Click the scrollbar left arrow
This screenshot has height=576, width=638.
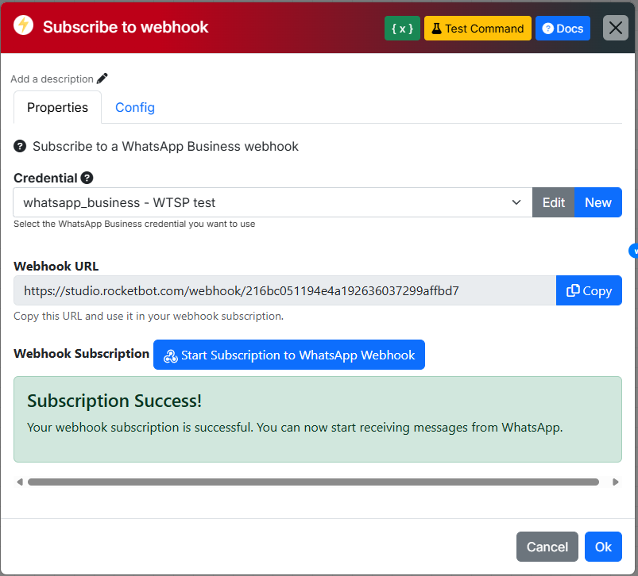click(x=20, y=482)
